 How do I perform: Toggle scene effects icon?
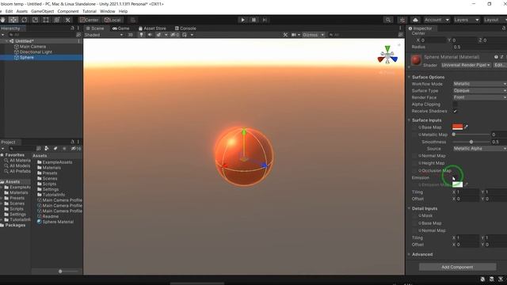[158, 35]
